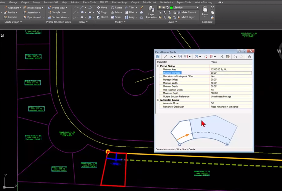Click the Trim tool icon
282x191 pixels.
(x=126, y=8)
